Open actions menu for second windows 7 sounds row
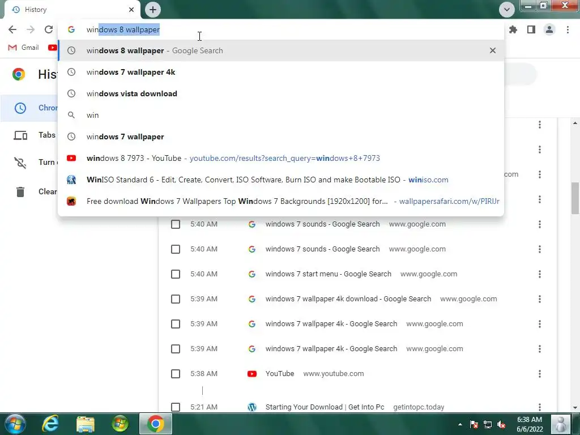This screenshot has width=580, height=435. pos(540,249)
